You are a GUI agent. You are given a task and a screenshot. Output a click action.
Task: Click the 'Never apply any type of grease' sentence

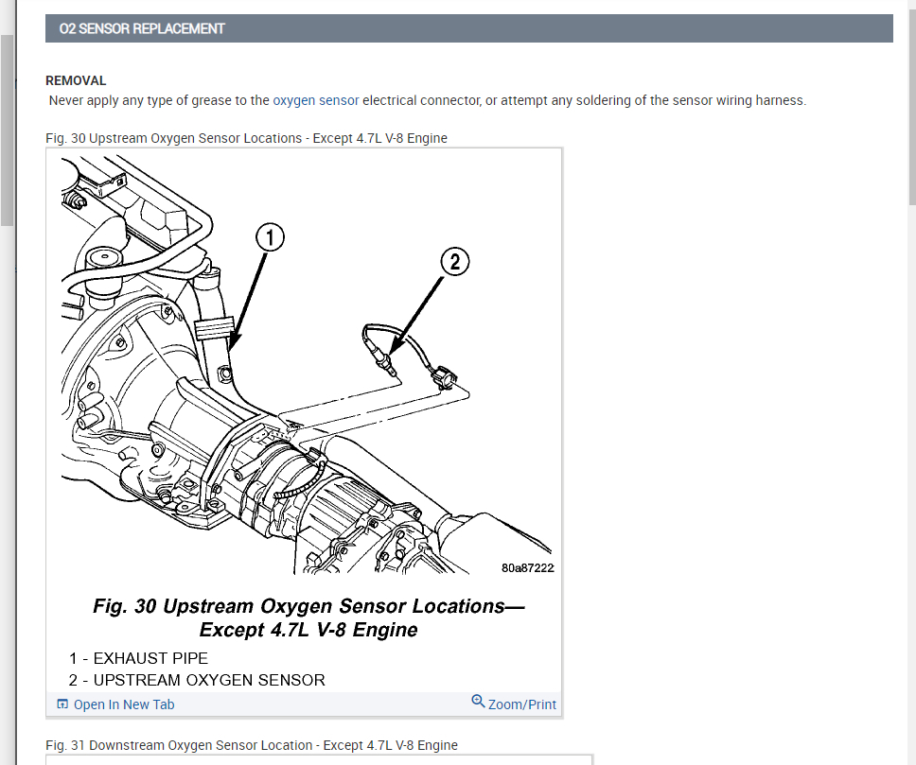coord(427,100)
